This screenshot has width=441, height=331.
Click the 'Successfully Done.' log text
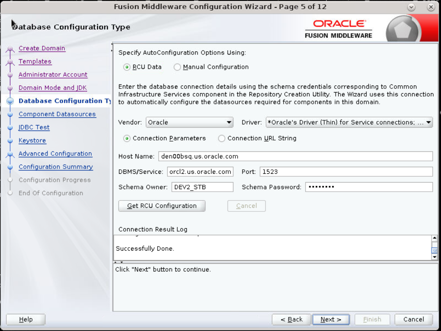(145, 249)
